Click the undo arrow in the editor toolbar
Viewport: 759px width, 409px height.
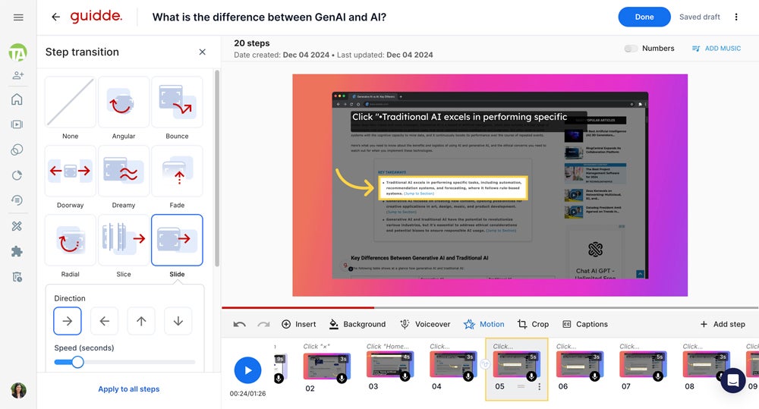pyautogui.click(x=239, y=324)
